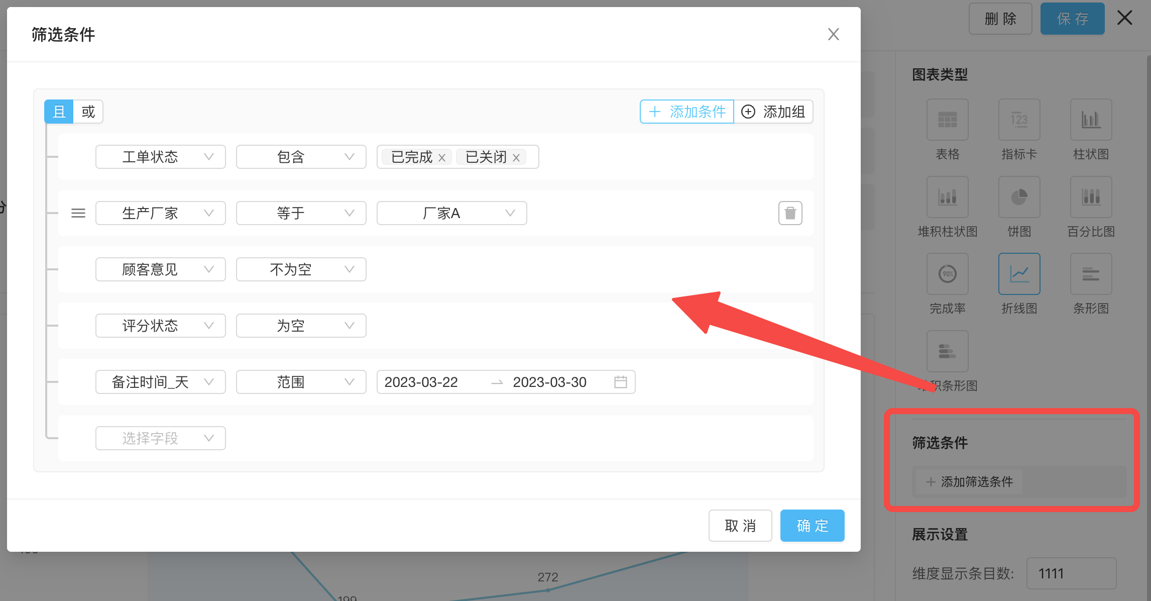Select the 条形图 chart type icon
The width and height of the screenshot is (1151, 601).
1091,274
